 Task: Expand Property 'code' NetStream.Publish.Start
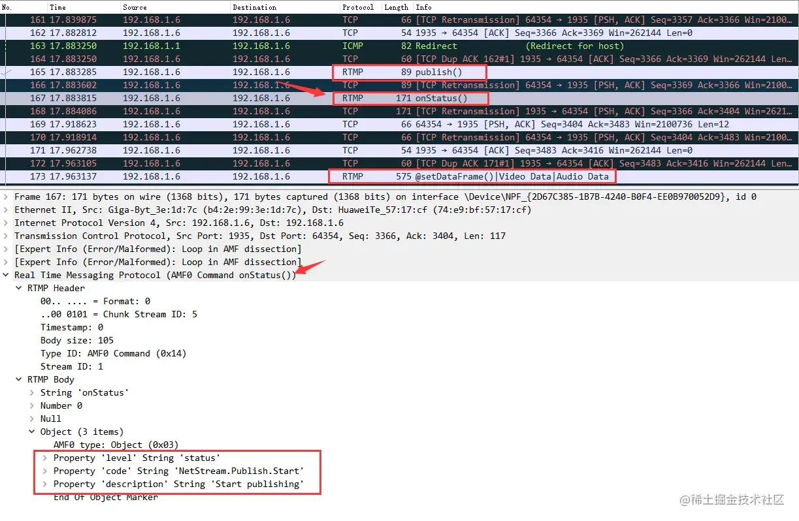(x=45, y=471)
